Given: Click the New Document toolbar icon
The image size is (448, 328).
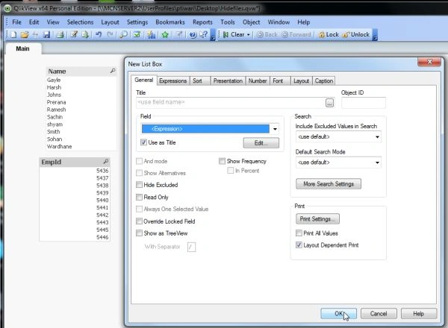Looking at the screenshot, I should click(x=13, y=34).
